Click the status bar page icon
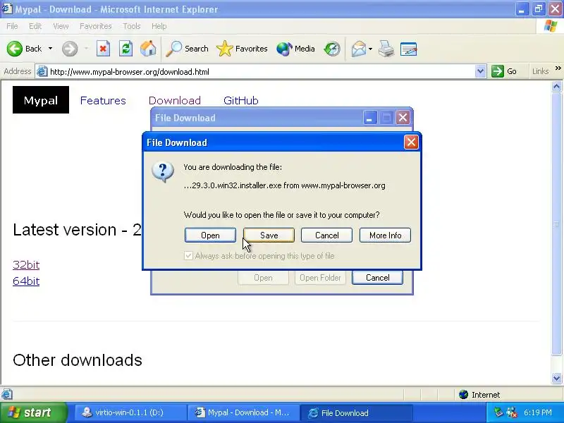Viewport: 564px width, 423px height. coord(7,394)
